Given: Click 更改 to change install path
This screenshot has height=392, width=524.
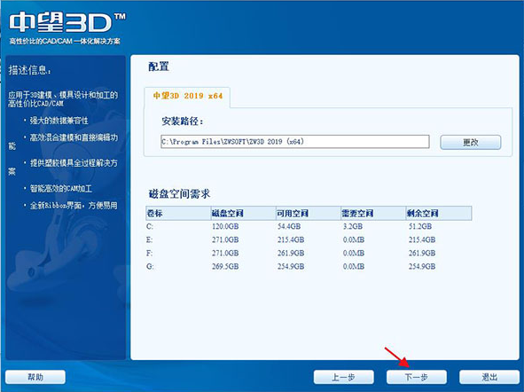Looking at the screenshot, I should coord(471,143).
